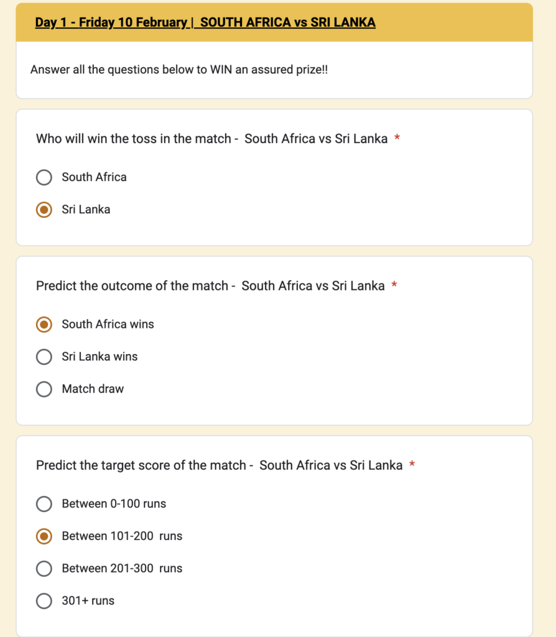
Task: Select the '301+ runs' option
Action: coord(44,601)
